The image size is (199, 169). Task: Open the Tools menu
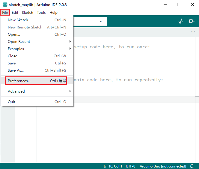click(41, 12)
